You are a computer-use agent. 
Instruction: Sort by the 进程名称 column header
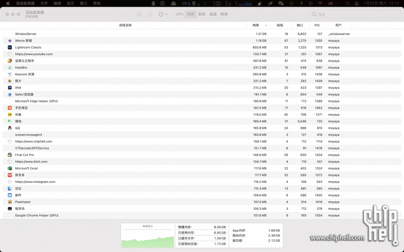tap(125, 25)
